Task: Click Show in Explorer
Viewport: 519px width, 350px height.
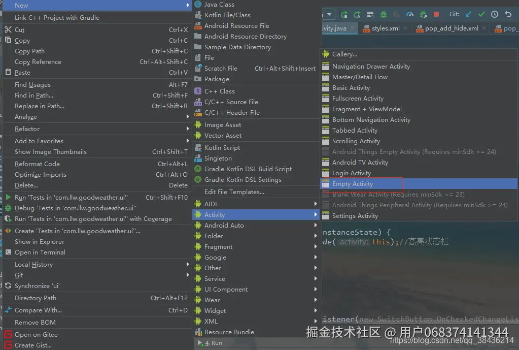Action: point(97,242)
